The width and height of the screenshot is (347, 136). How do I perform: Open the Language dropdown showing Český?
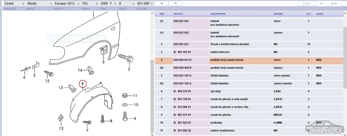[x=14, y=3]
